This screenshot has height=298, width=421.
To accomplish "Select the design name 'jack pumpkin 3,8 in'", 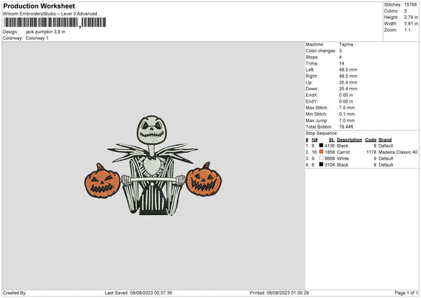I will (x=46, y=32).
